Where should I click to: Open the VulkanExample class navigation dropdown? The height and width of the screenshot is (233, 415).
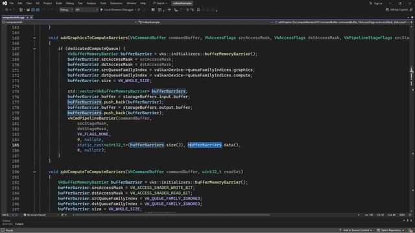(206, 22)
